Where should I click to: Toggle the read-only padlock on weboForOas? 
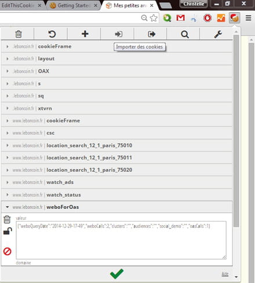tap(8, 231)
